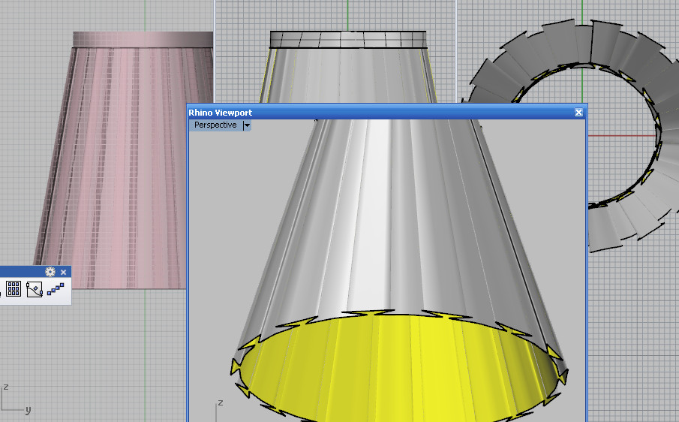Close the Rhino Viewport floating window

[578, 112]
